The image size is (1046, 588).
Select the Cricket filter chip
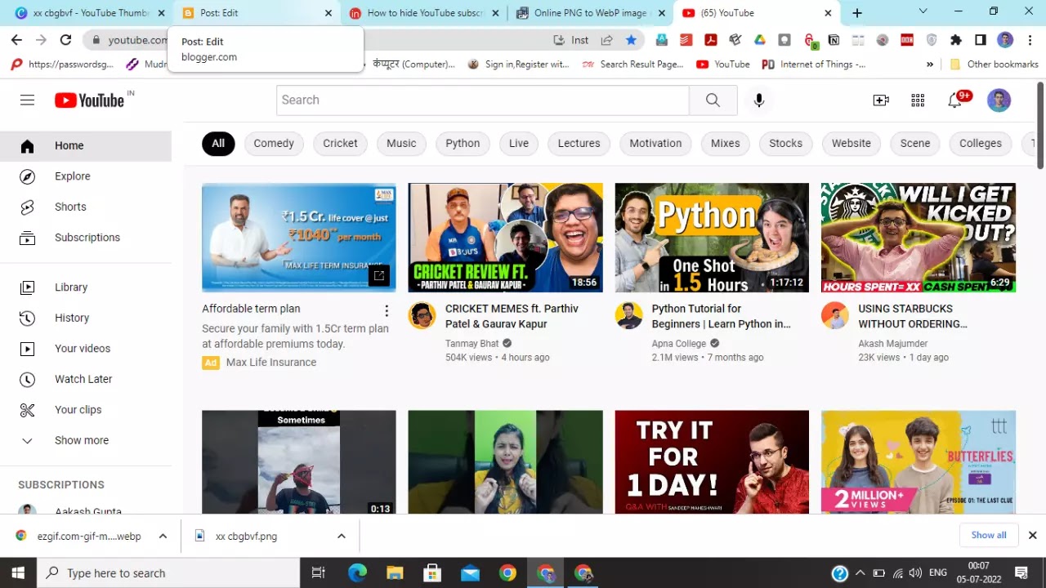tap(340, 144)
